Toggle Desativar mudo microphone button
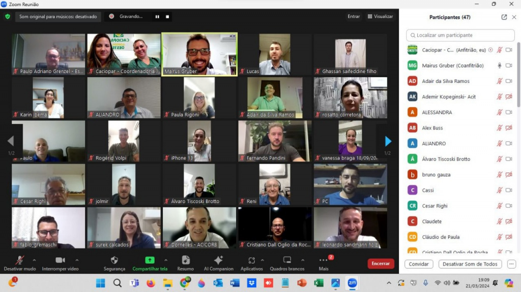521x292 pixels. click(x=20, y=260)
